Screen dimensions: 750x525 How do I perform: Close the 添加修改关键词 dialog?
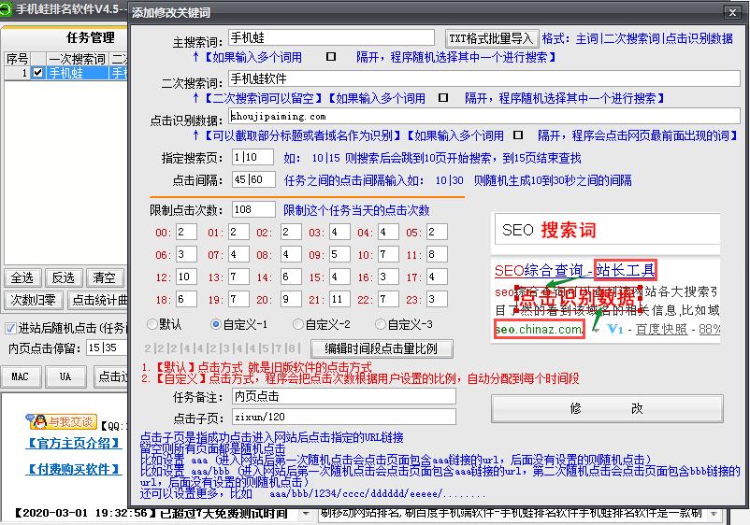pyautogui.click(x=731, y=12)
